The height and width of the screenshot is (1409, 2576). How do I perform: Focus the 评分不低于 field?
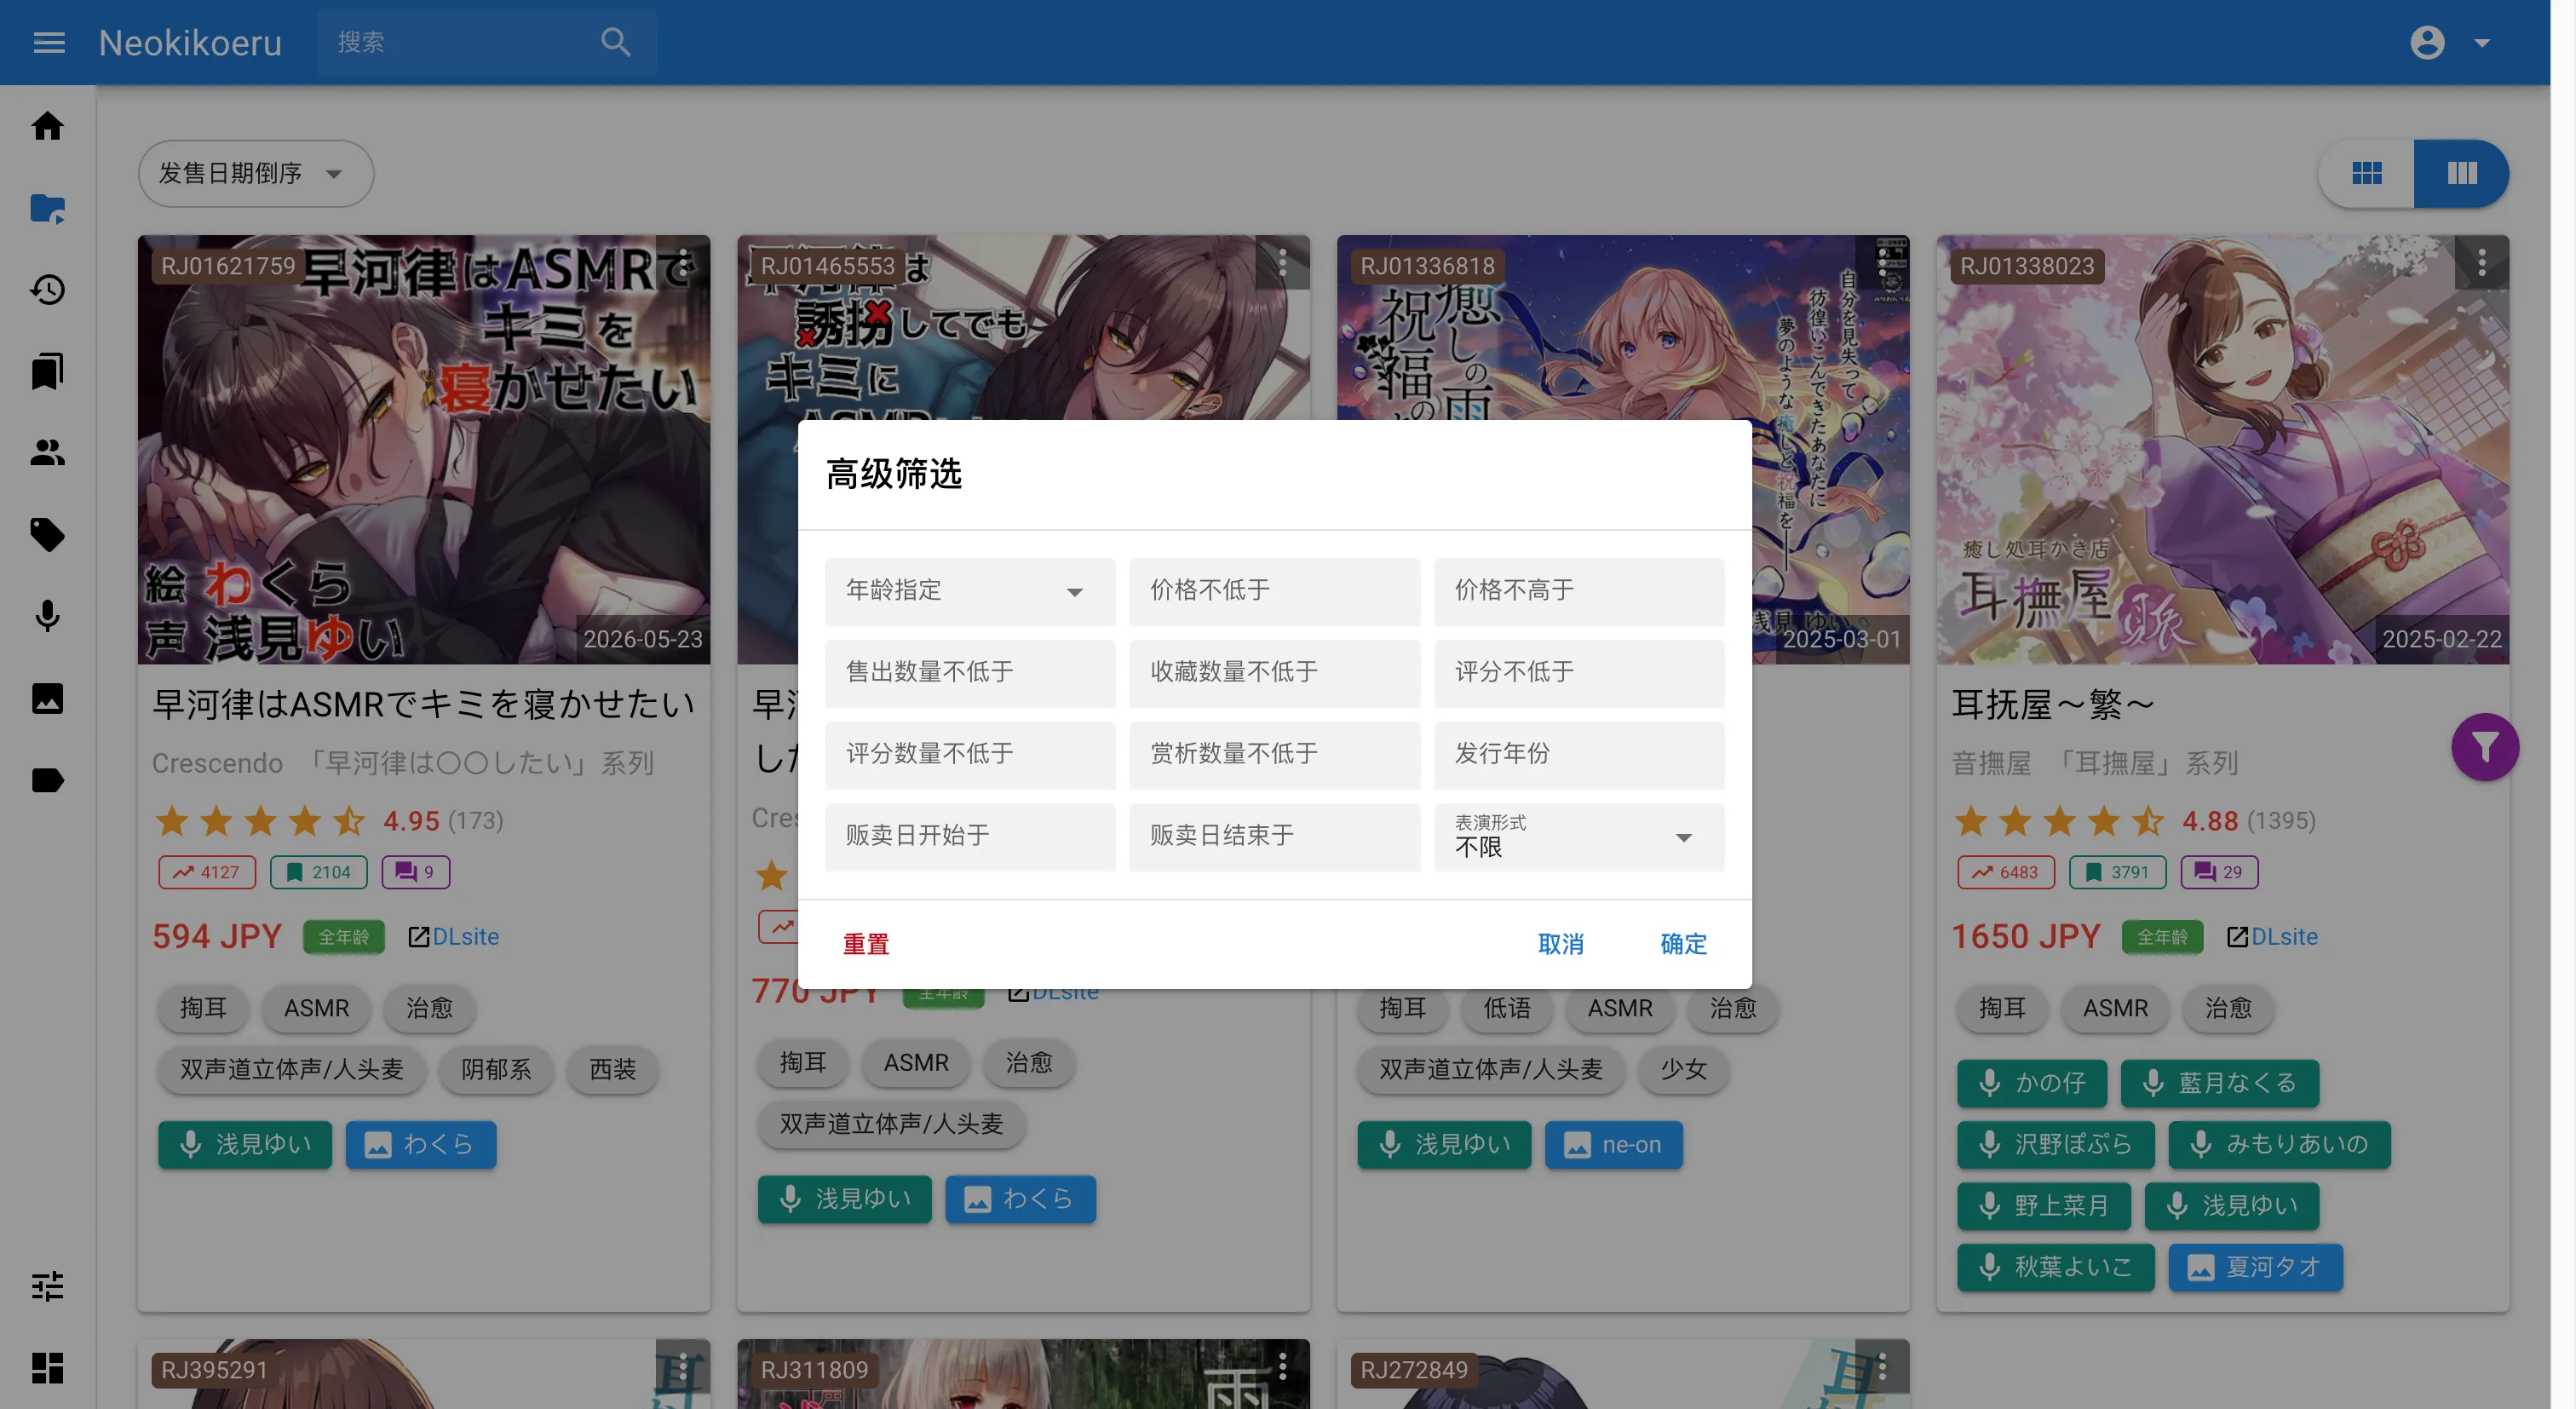pyautogui.click(x=1579, y=673)
